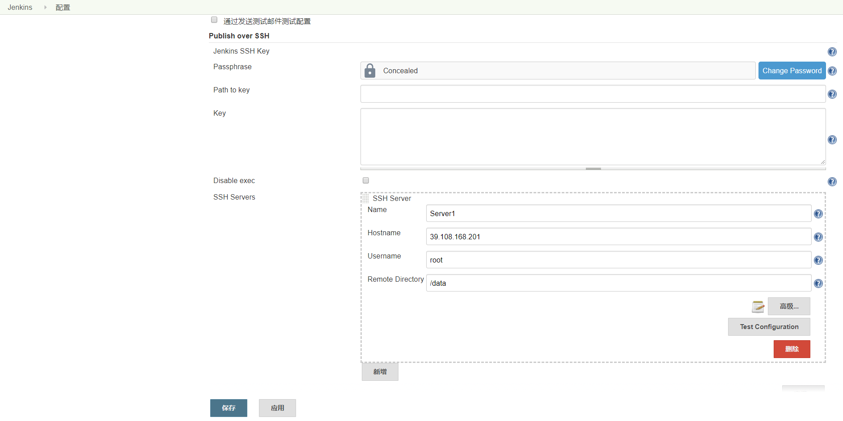
Task: Open help for Hostname field
Action: 818,237
